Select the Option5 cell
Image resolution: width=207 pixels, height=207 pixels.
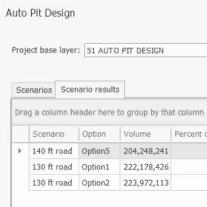click(x=100, y=151)
